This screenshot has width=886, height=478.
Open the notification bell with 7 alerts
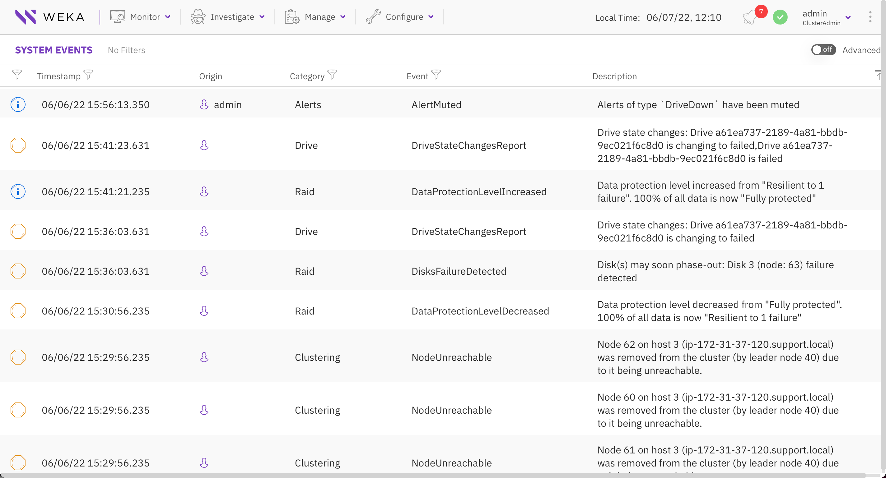(x=752, y=17)
